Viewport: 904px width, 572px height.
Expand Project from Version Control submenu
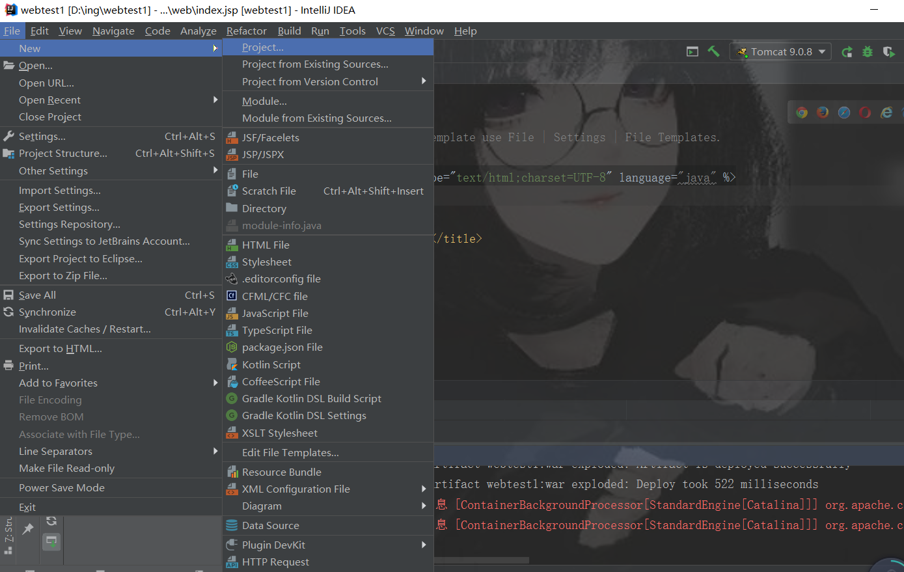click(x=424, y=81)
